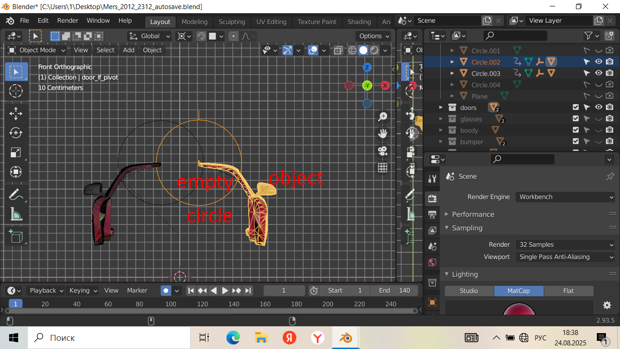
Task: Choose the Add Cube tool
Action: point(16,236)
